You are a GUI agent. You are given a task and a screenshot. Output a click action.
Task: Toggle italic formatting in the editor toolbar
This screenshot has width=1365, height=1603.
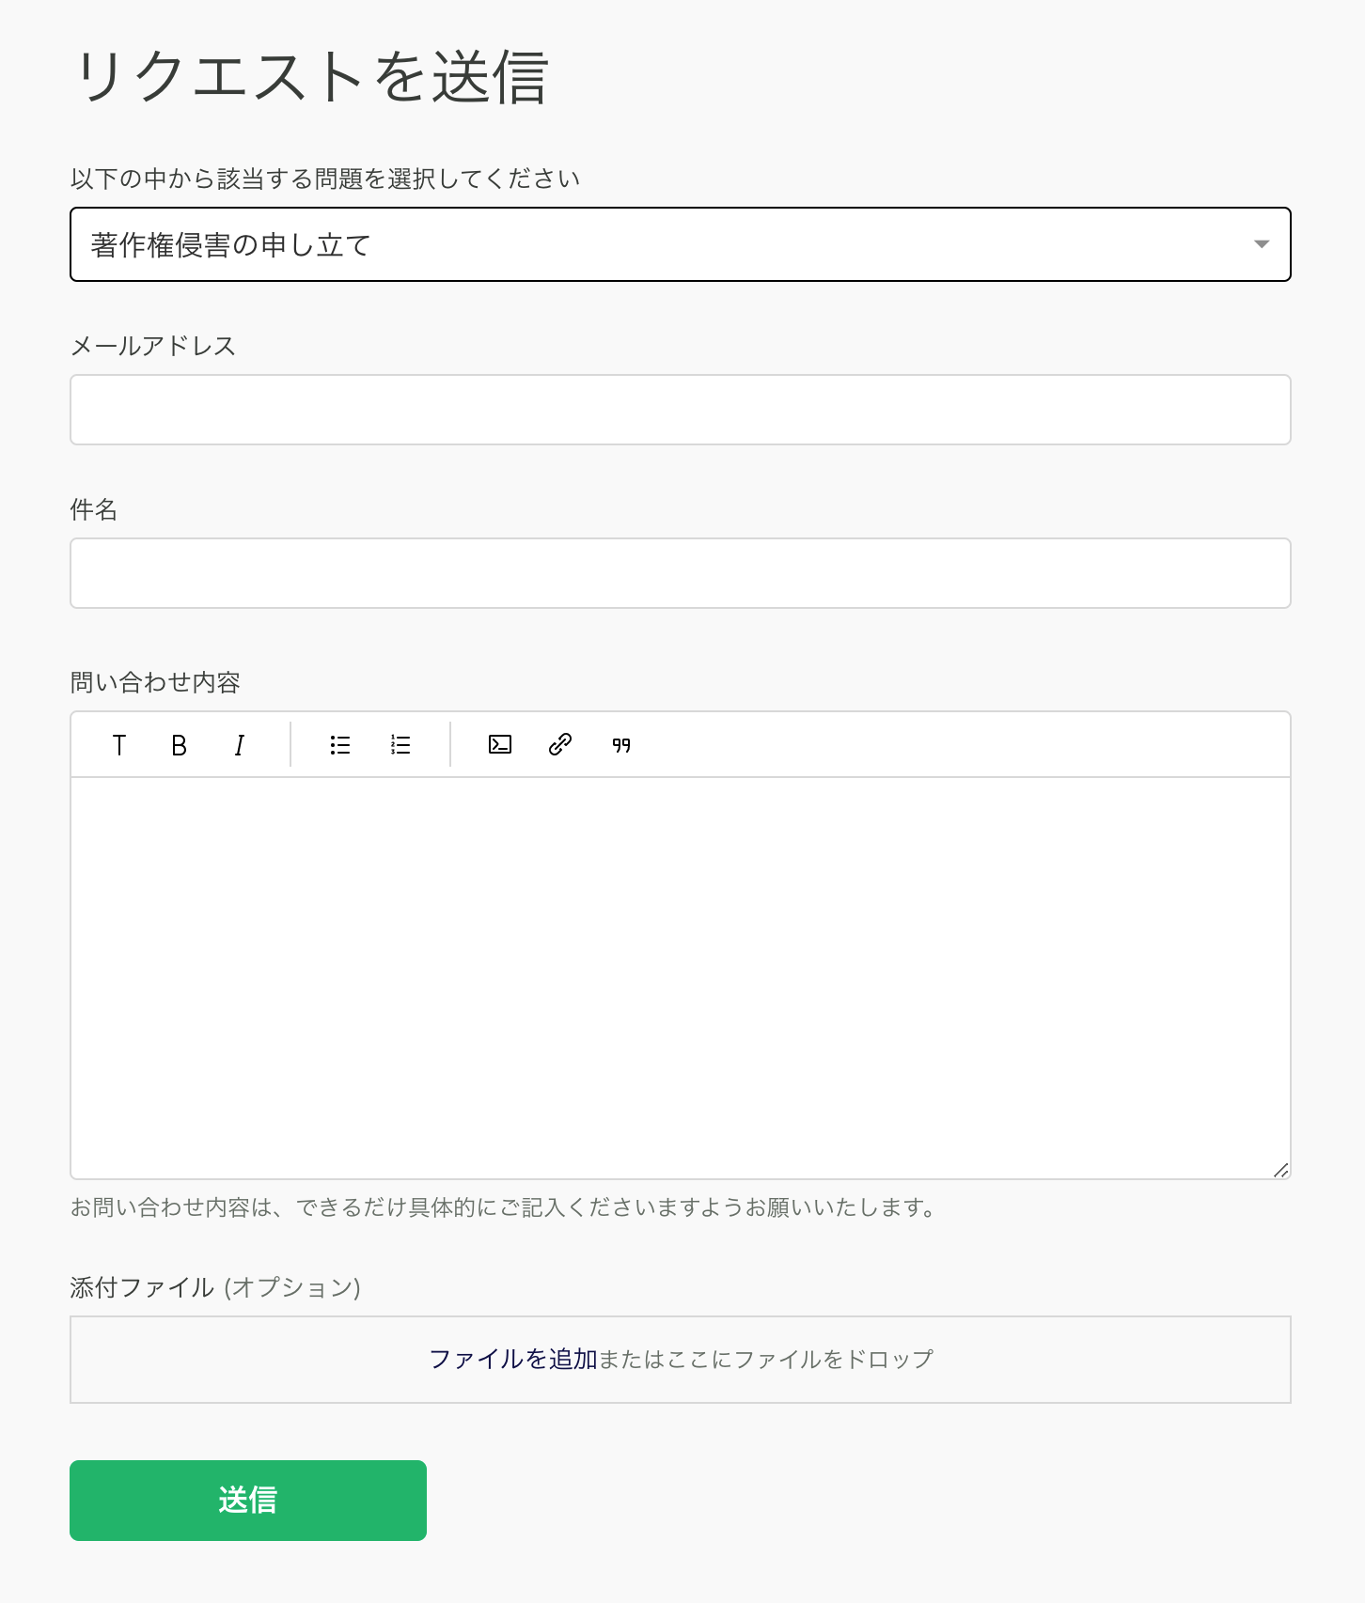239,745
